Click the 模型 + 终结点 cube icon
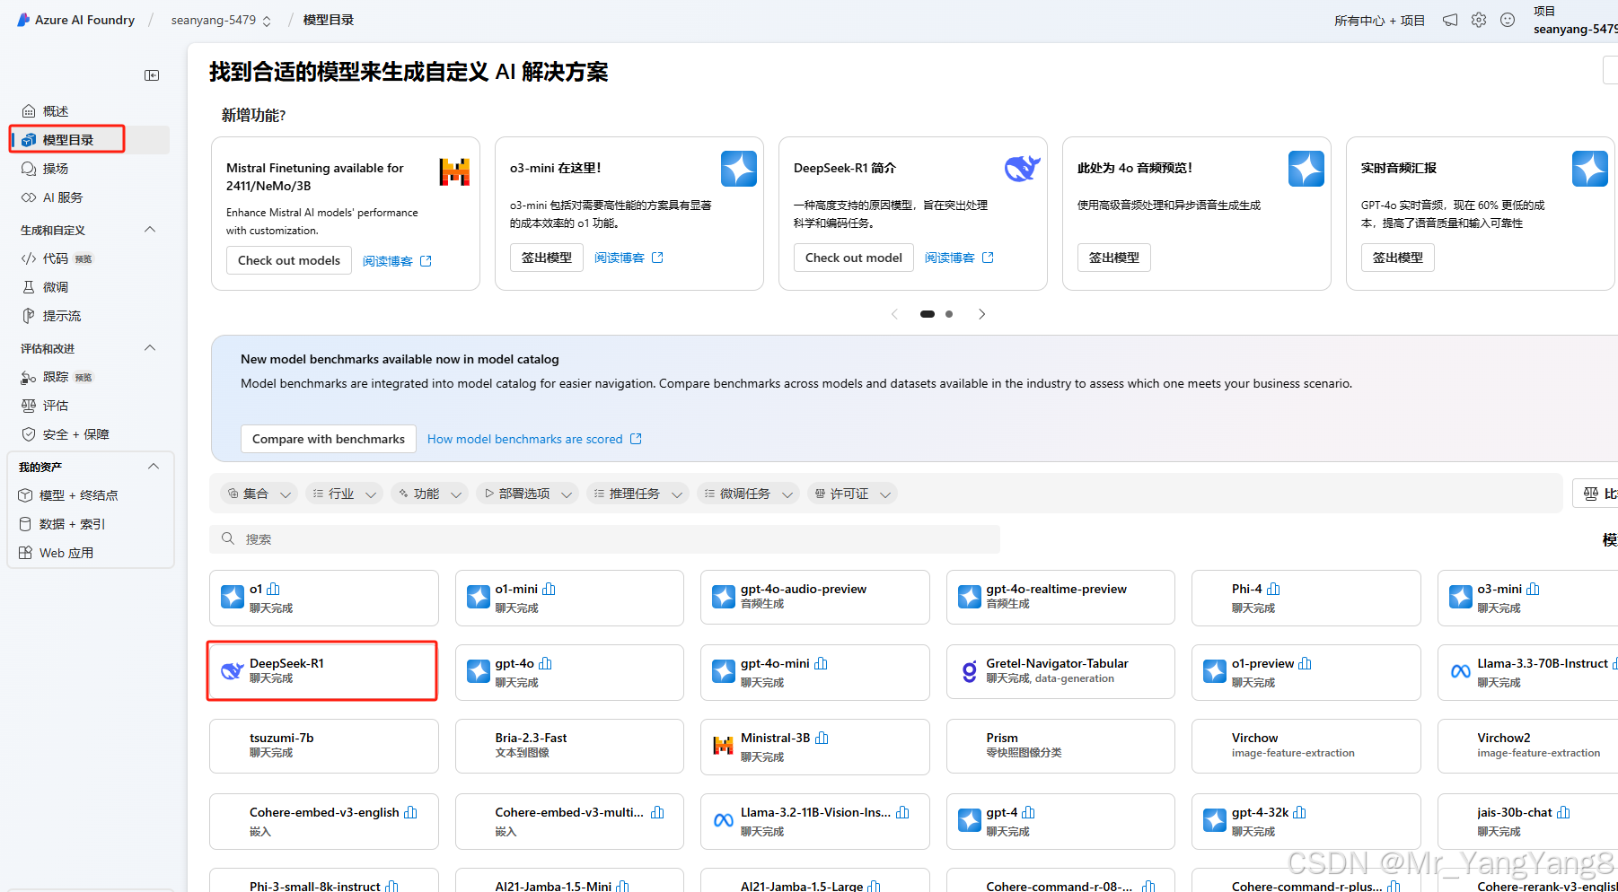This screenshot has height=892, width=1618. point(25,495)
